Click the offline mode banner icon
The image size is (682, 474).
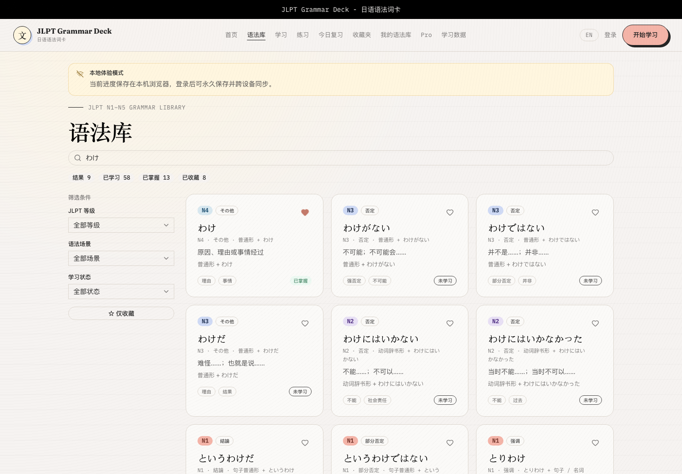point(80,74)
